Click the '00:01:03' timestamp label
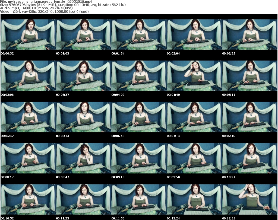278x220 pixels. click(63, 53)
